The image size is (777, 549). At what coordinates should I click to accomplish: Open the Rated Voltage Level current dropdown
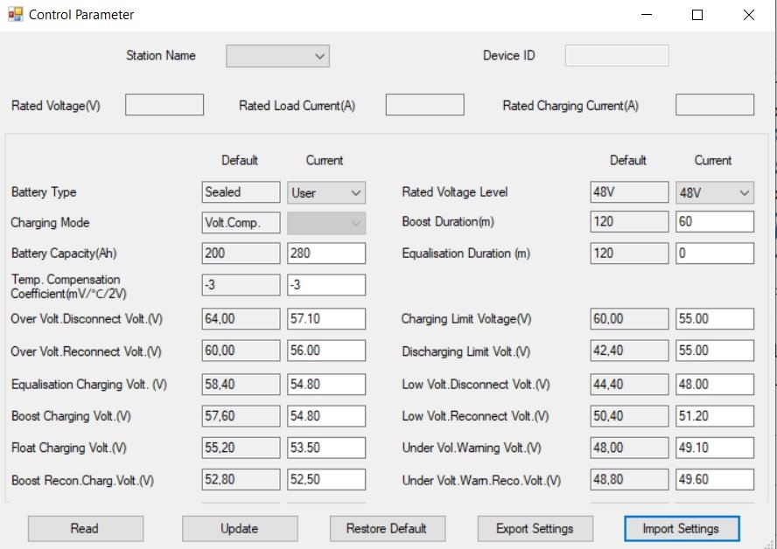pyautogui.click(x=715, y=192)
